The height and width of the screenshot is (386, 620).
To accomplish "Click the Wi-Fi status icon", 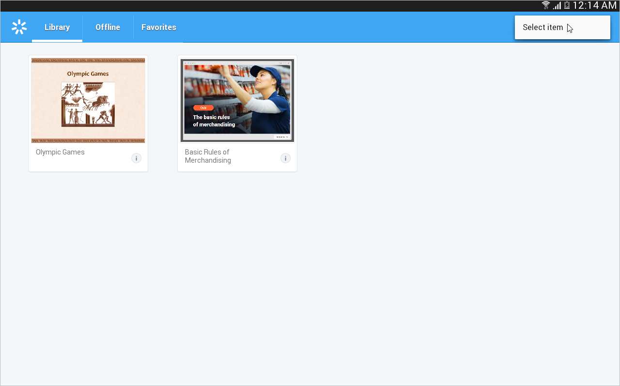I will coord(546,5).
